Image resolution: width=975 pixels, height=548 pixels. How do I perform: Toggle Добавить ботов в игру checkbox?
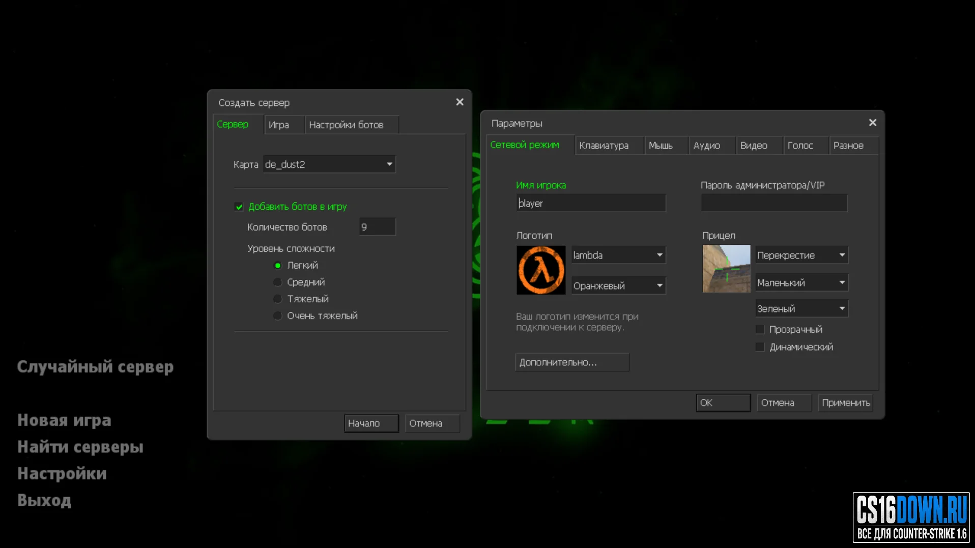click(x=239, y=207)
